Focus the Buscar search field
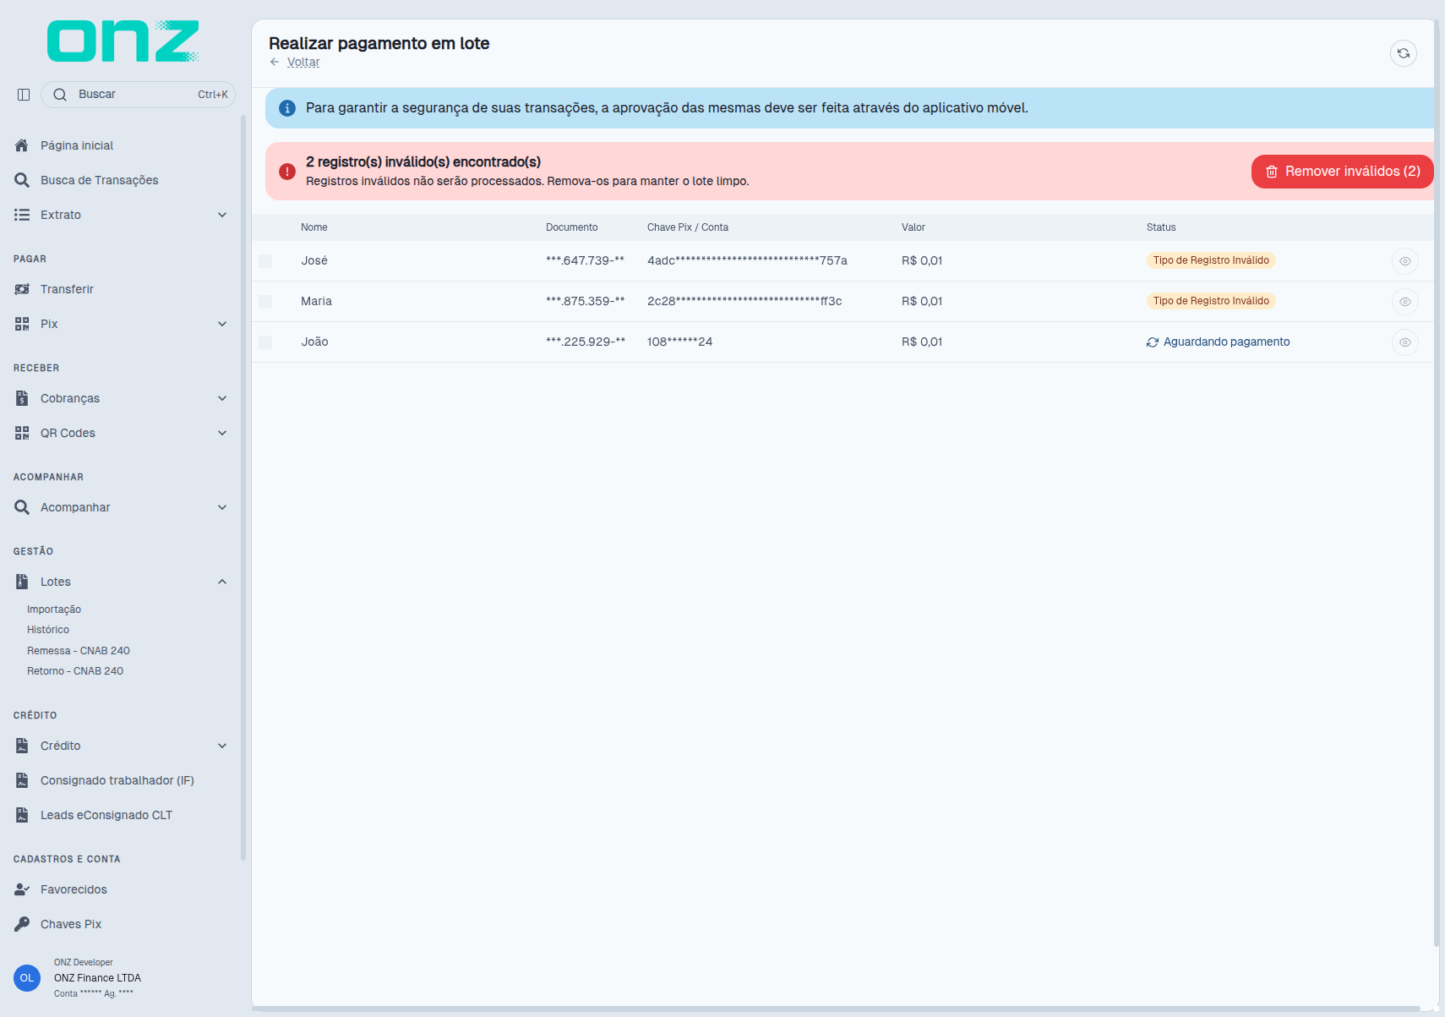The height and width of the screenshot is (1017, 1445). (138, 95)
